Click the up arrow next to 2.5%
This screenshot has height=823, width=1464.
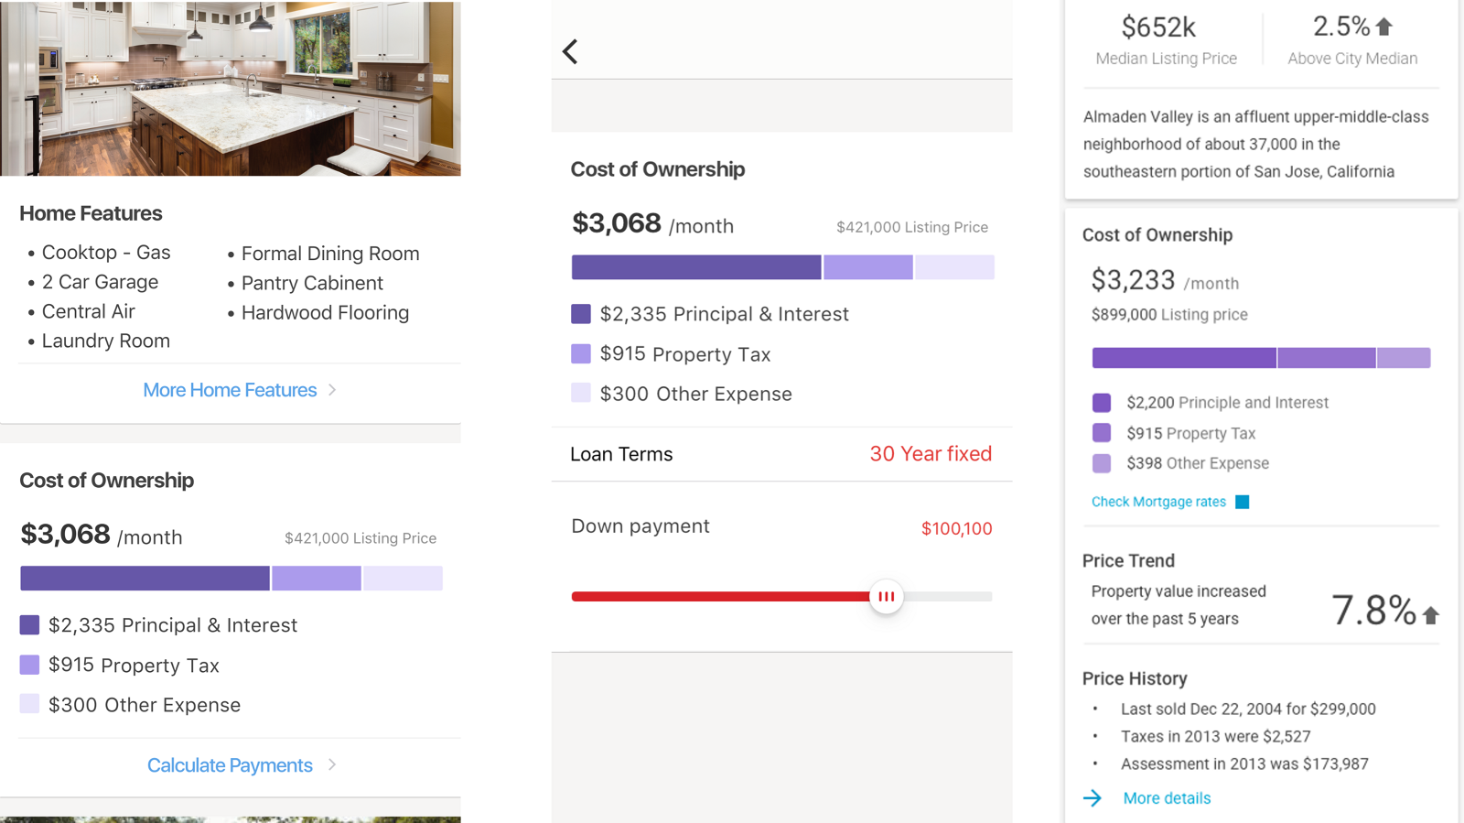[x=1384, y=27]
